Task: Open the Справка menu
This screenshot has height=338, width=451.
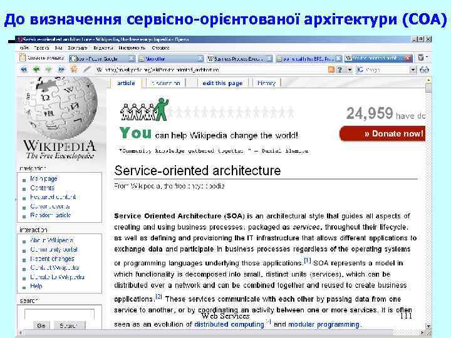Action: pos(160,48)
